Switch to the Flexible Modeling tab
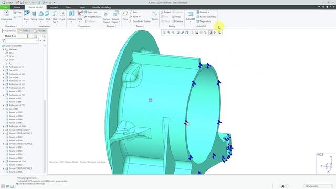 click(x=101, y=7)
